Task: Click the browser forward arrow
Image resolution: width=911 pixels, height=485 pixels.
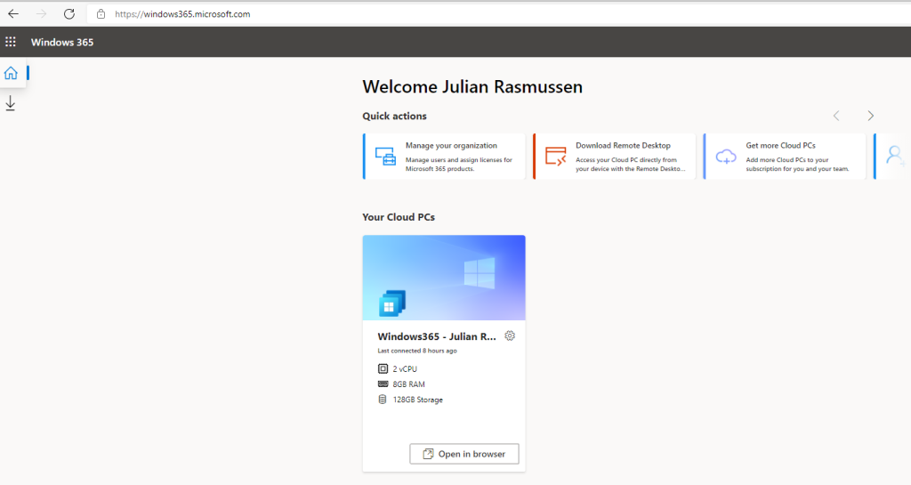Action: 41,14
